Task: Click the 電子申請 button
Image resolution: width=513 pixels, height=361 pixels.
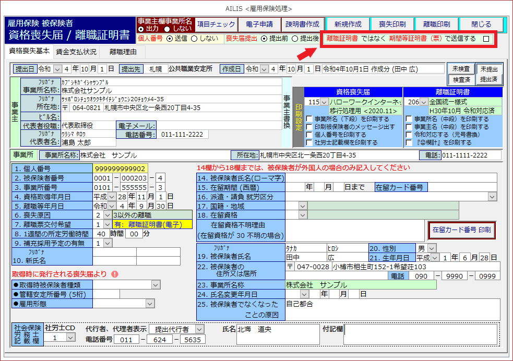Action: coord(259,25)
